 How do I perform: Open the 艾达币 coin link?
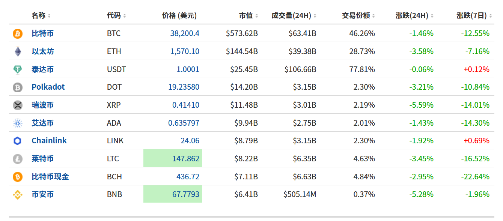43,123
